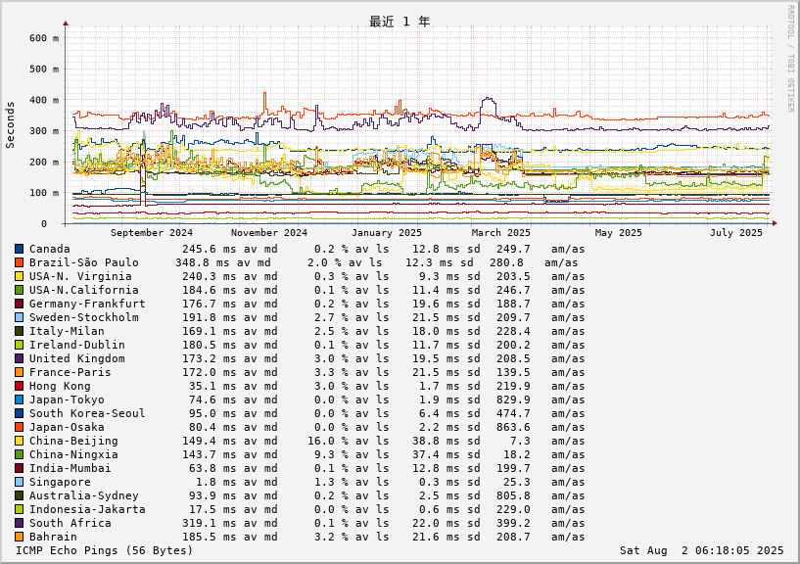Click Japan-Tokyo's "829.9" am/as value

513,400
